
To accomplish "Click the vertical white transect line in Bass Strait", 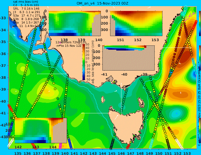I will (x=121, y=99).
